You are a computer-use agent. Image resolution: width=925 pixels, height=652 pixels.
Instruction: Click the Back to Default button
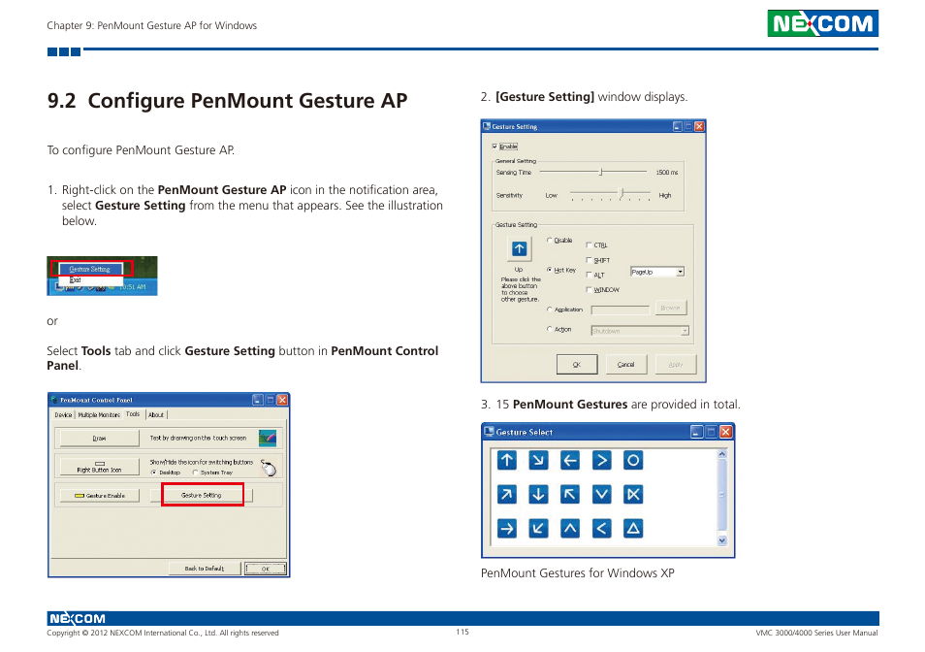pos(205,569)
